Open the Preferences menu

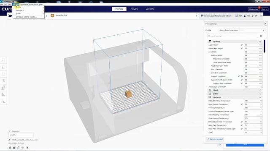pos(33,4)
